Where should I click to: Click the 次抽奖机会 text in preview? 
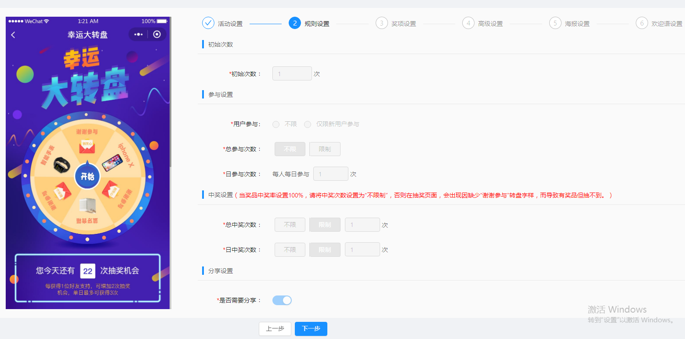click(x=120, y=271)
